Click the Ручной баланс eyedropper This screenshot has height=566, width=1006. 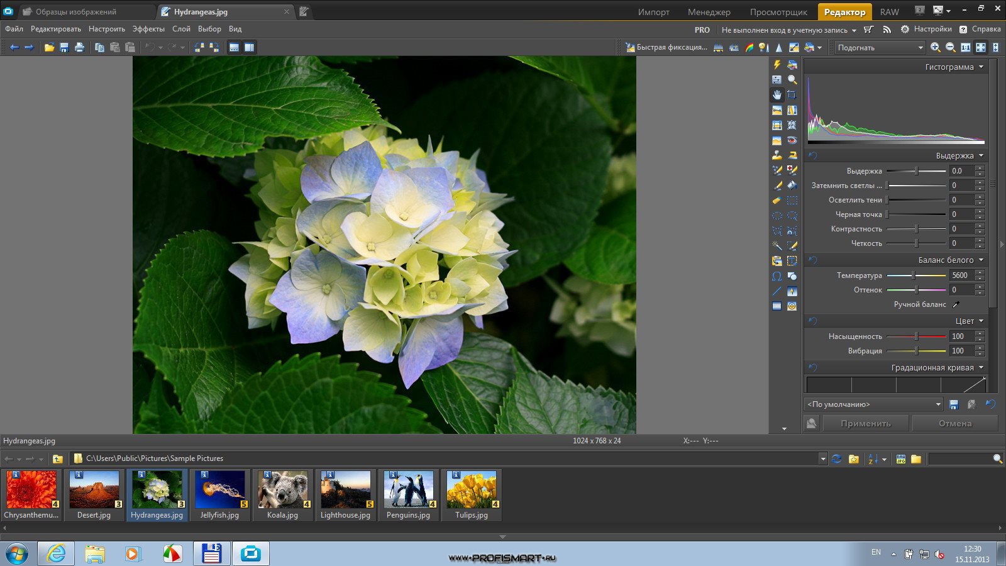coord(956,304)
